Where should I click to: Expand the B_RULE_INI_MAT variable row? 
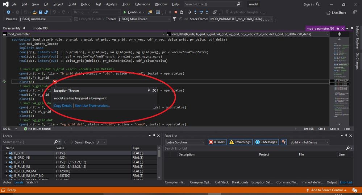6,171
